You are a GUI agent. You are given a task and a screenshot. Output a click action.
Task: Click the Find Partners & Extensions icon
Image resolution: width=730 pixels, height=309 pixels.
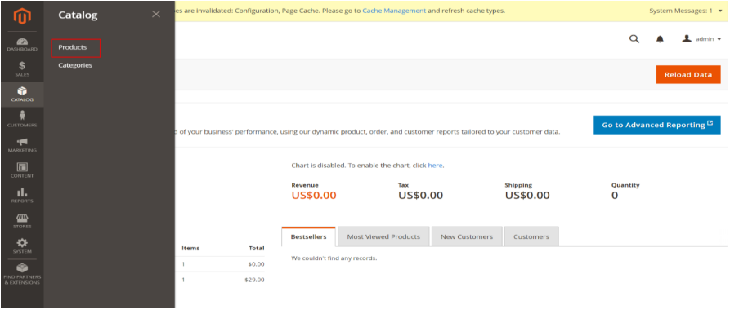22,274
